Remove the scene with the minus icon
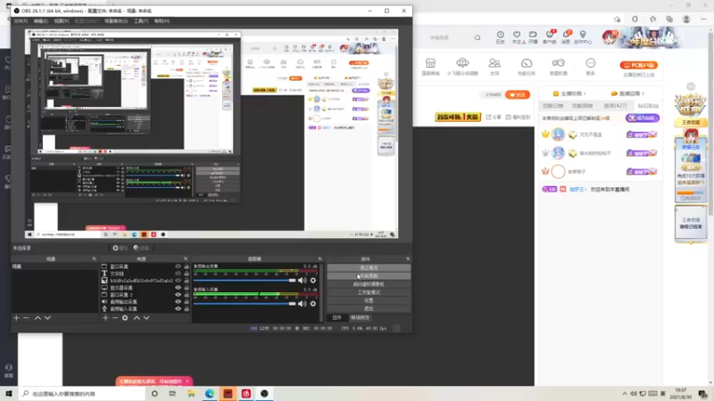This screenshot has height=401, width=714. 26,318
